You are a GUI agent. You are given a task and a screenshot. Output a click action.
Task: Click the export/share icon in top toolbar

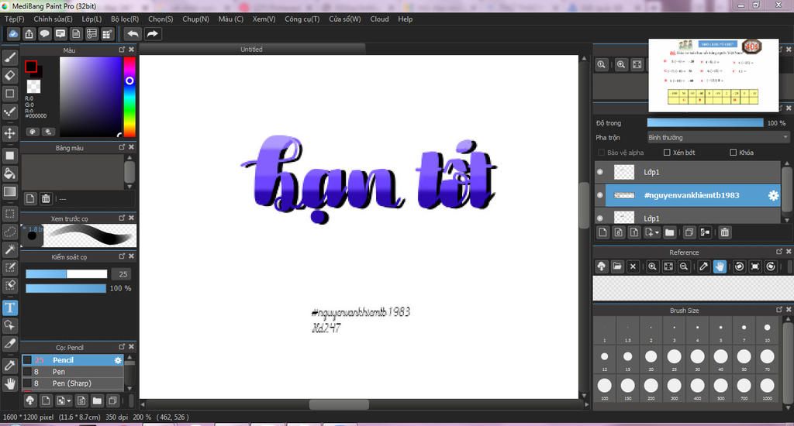click(29, 34)
